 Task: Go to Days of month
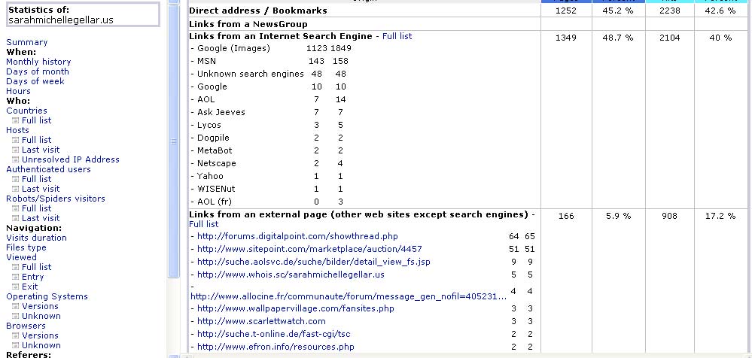[x=38, y=71]
